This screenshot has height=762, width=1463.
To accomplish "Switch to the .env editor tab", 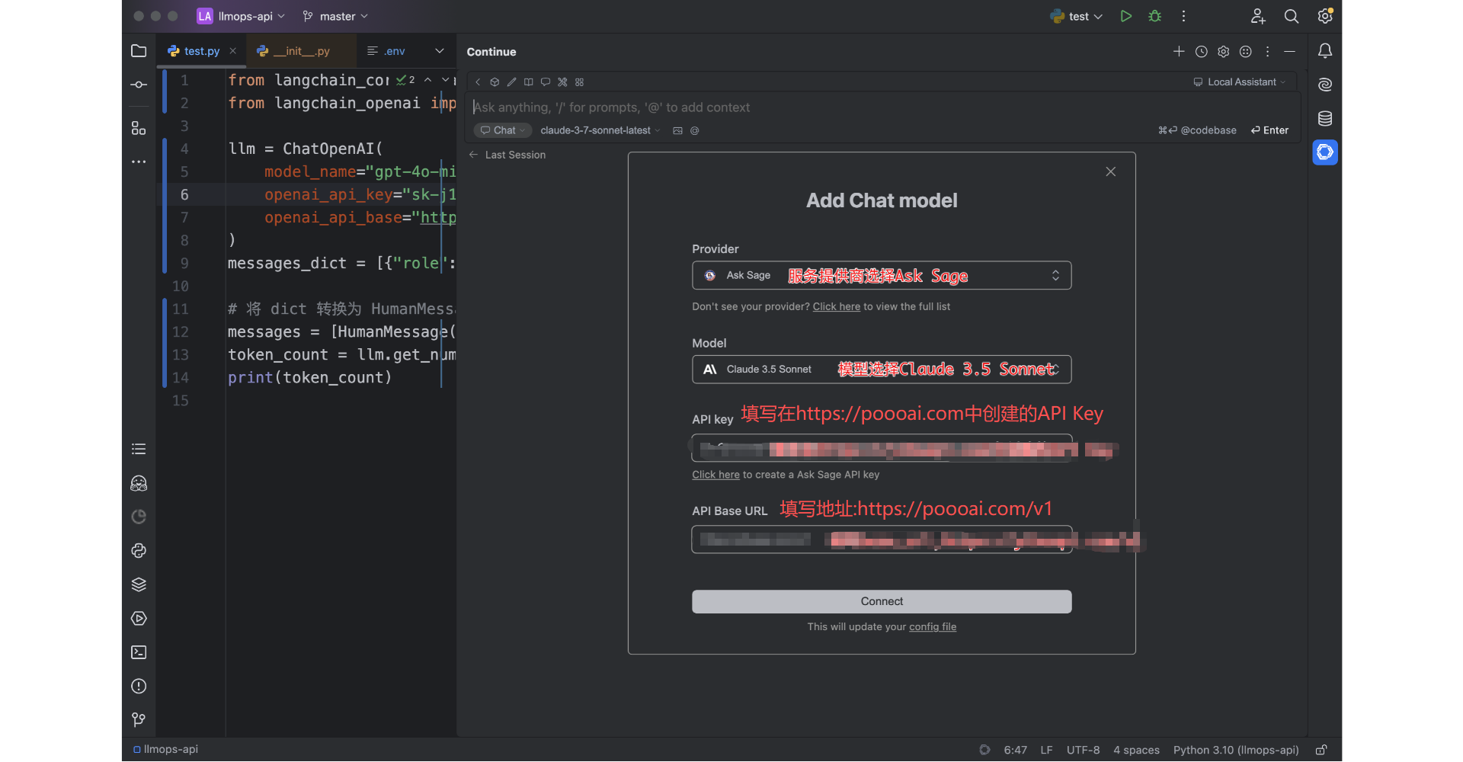I will pyautogui.click(x=394, y=51).
